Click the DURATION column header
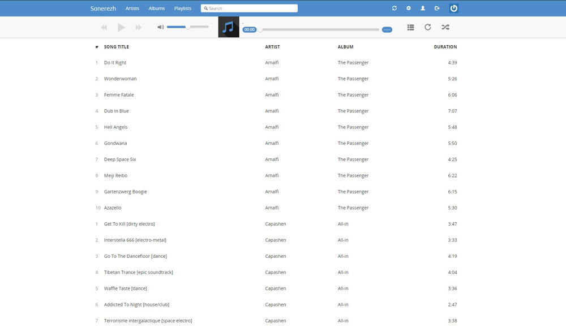The height and width of the screenshot is (332, 566). [x=445, y=47]
